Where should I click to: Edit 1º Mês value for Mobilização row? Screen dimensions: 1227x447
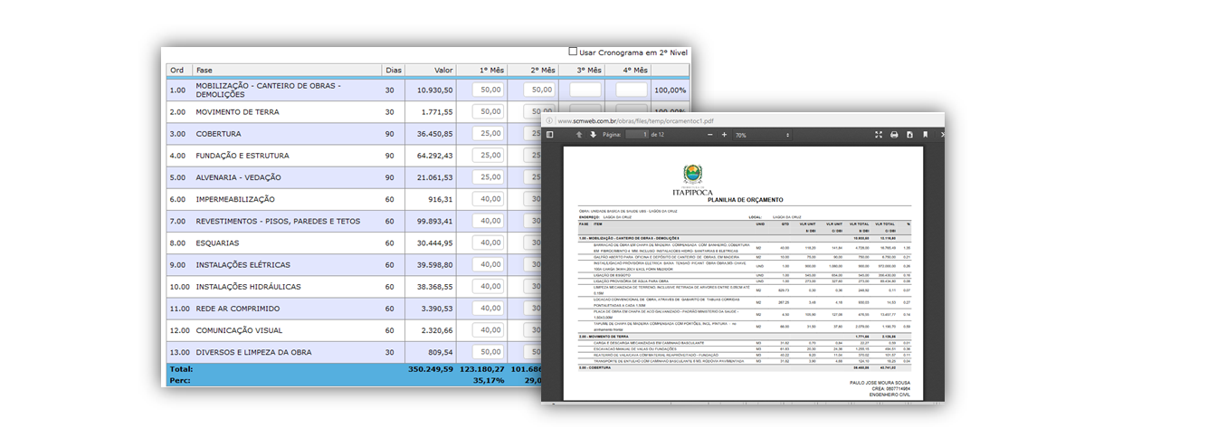coord(488,90)
